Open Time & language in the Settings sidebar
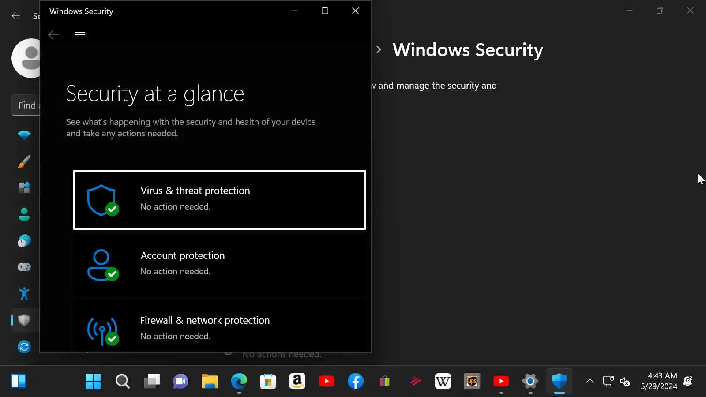Image resolution: width=706 pixels, height=397 pixels. click(24, 241)
